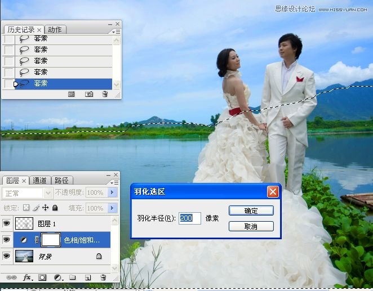
Task: Click the link layers chain icon
Action: [x=11, y=277]
